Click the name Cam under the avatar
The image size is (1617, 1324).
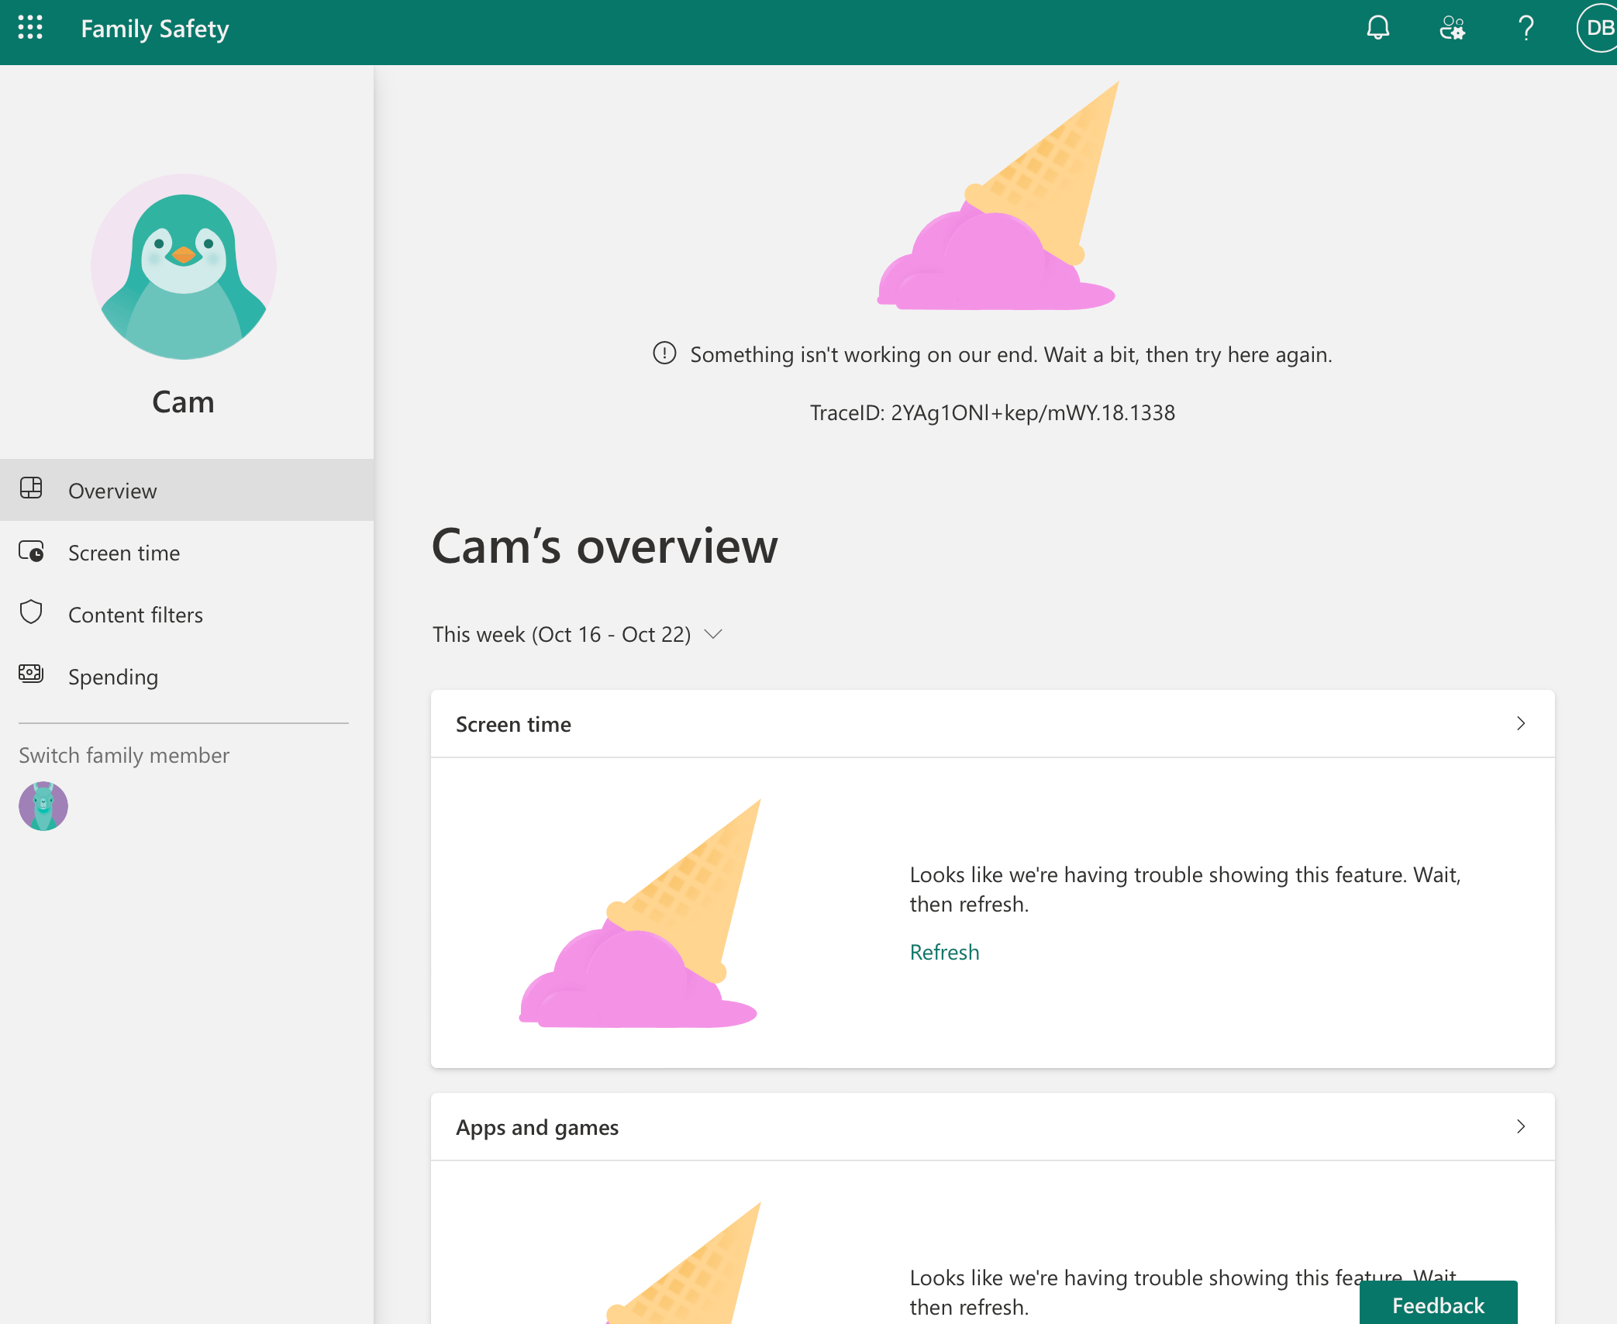point(183,402)
